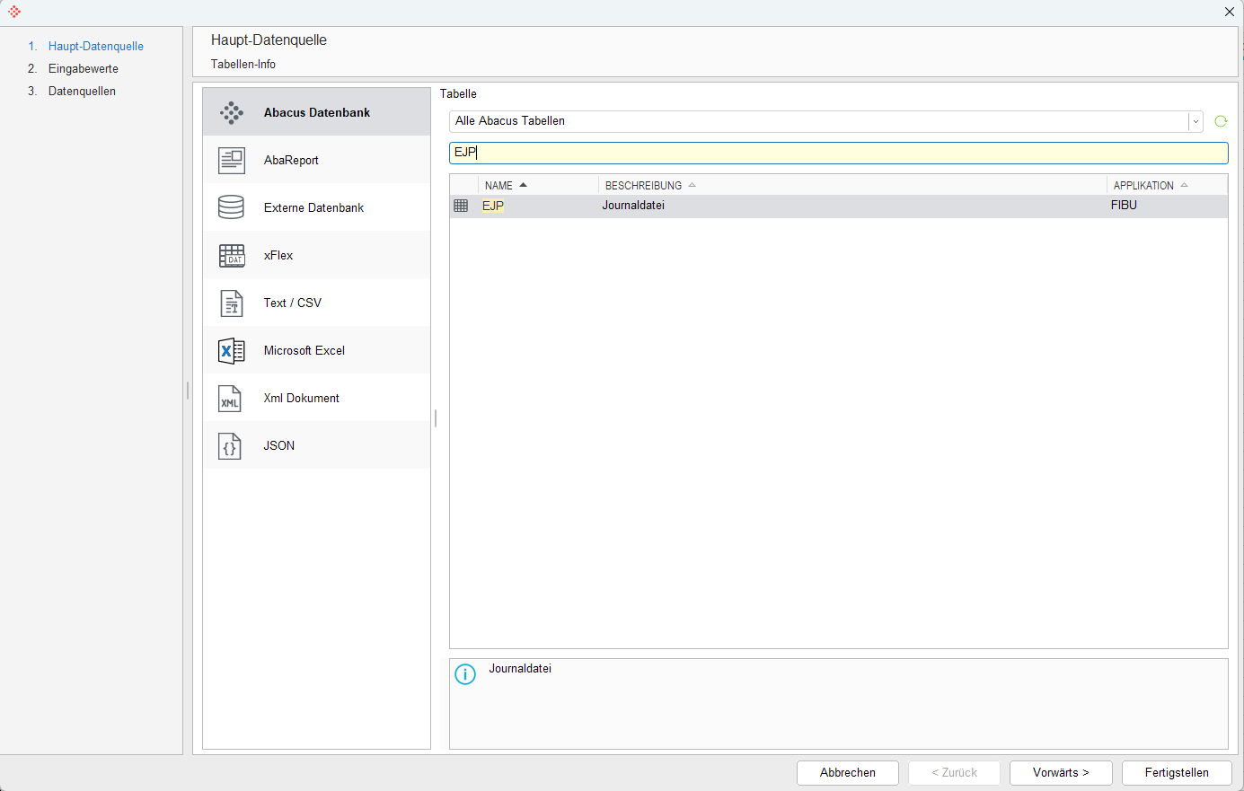Image resolution: width=1244 pixels, height=791 pixels.
Task: Cancel the wizard with Abbrechen
Action: pyautogui.click(x=848, y=772)
